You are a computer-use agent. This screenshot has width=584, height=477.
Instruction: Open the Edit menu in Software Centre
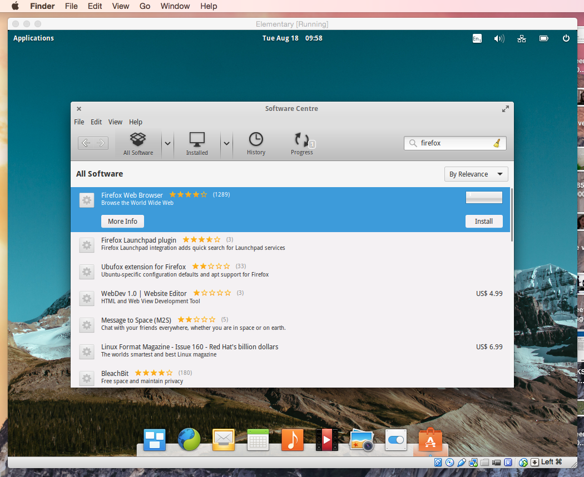tap(96, 122)
